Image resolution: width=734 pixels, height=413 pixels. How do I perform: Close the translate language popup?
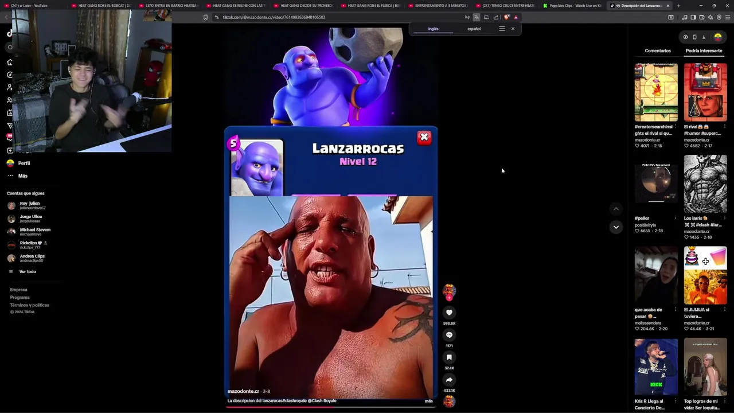(513, 29)
